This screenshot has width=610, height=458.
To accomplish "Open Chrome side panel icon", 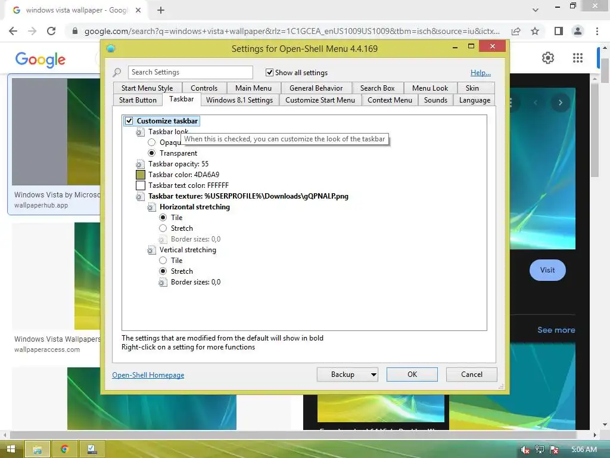I will coord(559,31).
